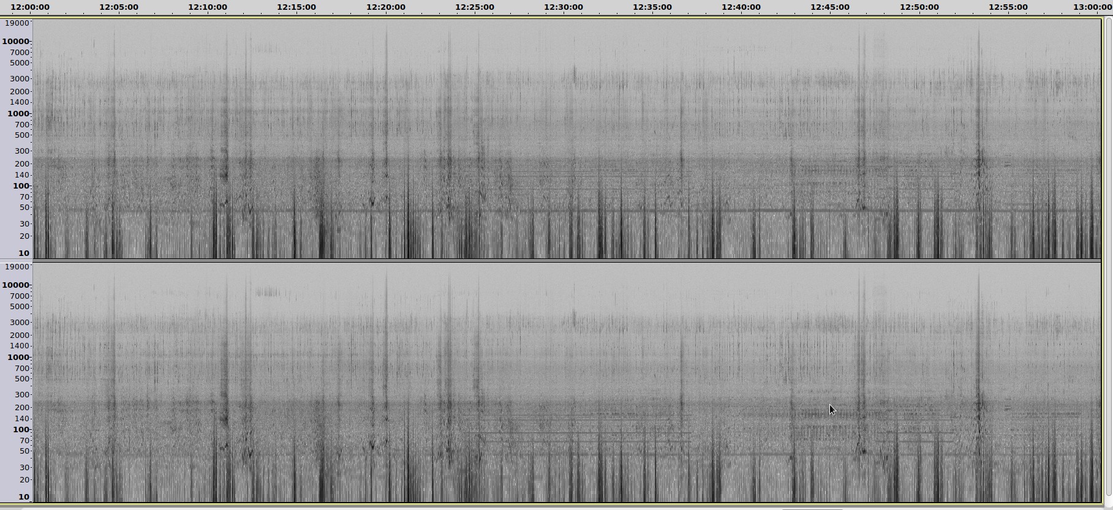1113x510 pixels.
Task: Click the 12:00:00 label at timeline start
Action: pos(30,7)
